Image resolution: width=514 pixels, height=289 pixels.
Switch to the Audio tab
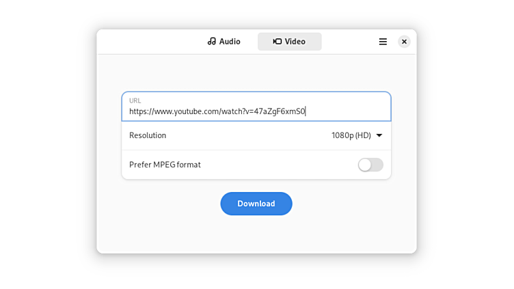pyautogui.click(x=224, y=42)
